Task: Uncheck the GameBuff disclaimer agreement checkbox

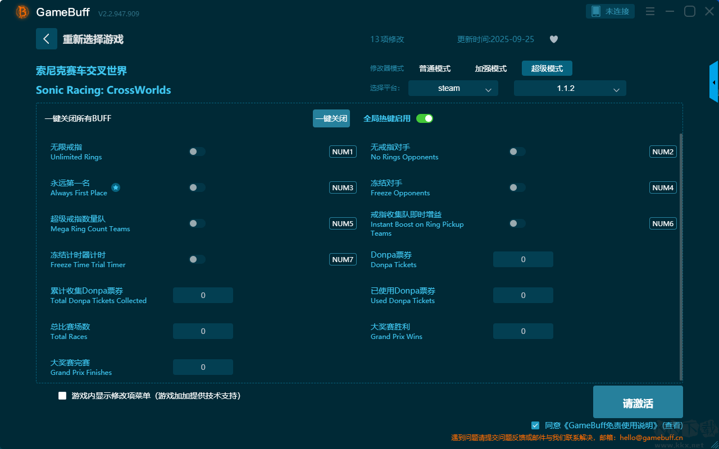Action: click(535, 425)
